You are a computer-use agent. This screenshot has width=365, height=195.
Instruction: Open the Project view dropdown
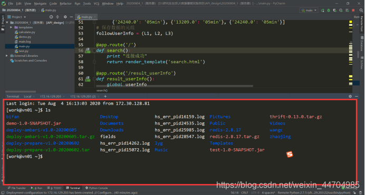[17, 17]
